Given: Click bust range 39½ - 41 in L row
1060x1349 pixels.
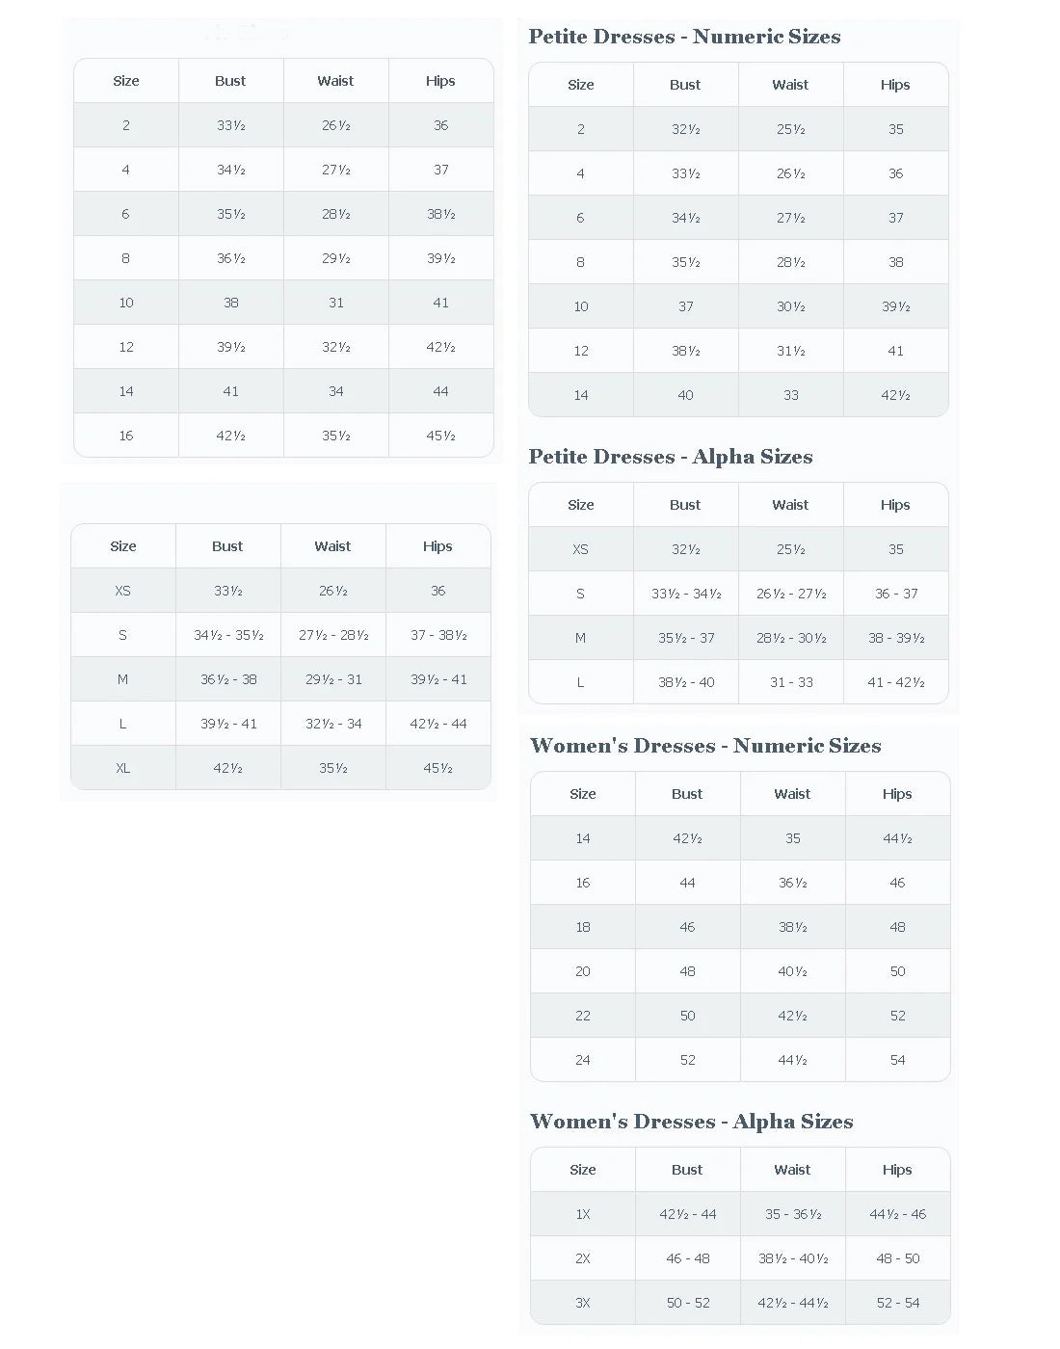Looking at the screenshot, I should pos(228,724).
